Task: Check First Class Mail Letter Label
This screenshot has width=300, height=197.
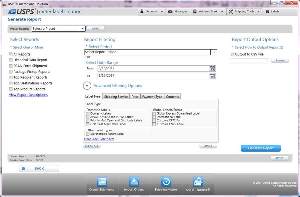Action: 88,124
